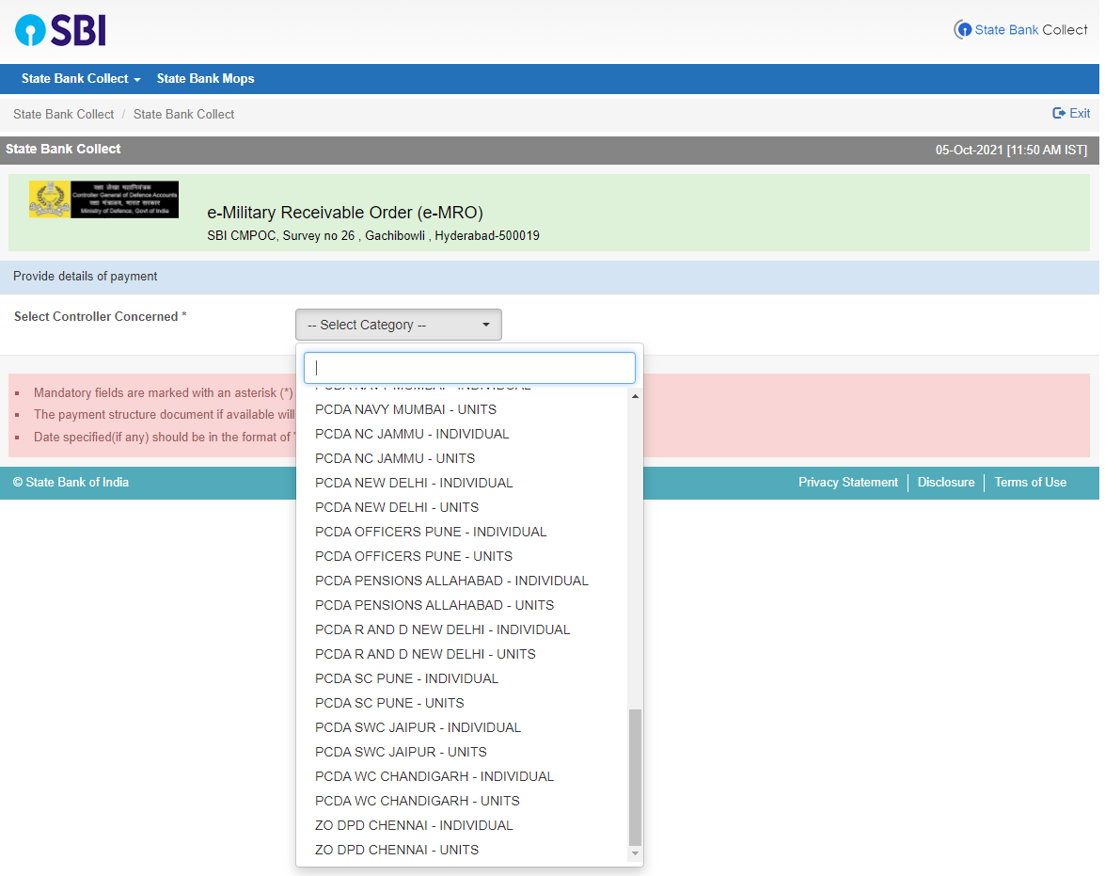The width and height of the screenshot is (1105, 876).
Task: Select PCDA R AND D NEW DELHI - UNITS
Action: (x=425, y=654)
